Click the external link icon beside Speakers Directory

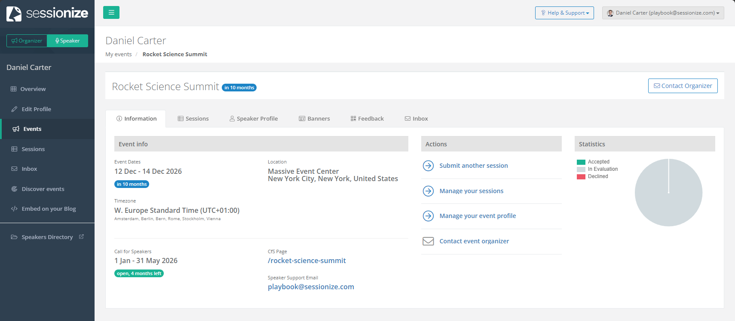point(81,237)
